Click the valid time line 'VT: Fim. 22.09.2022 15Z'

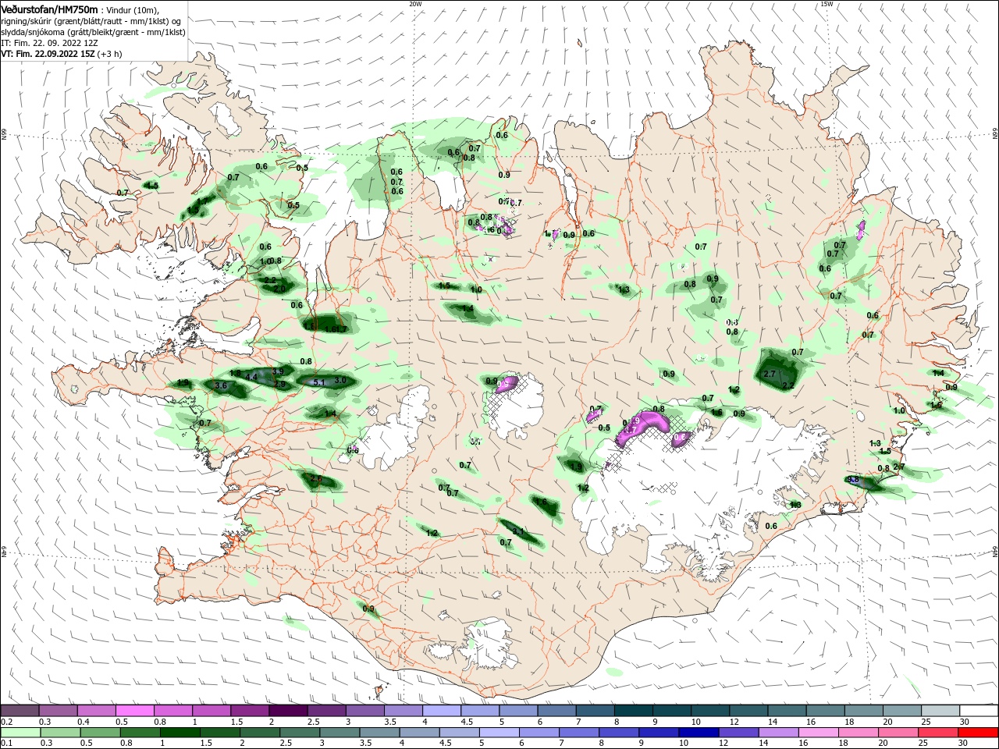[48, 54]
